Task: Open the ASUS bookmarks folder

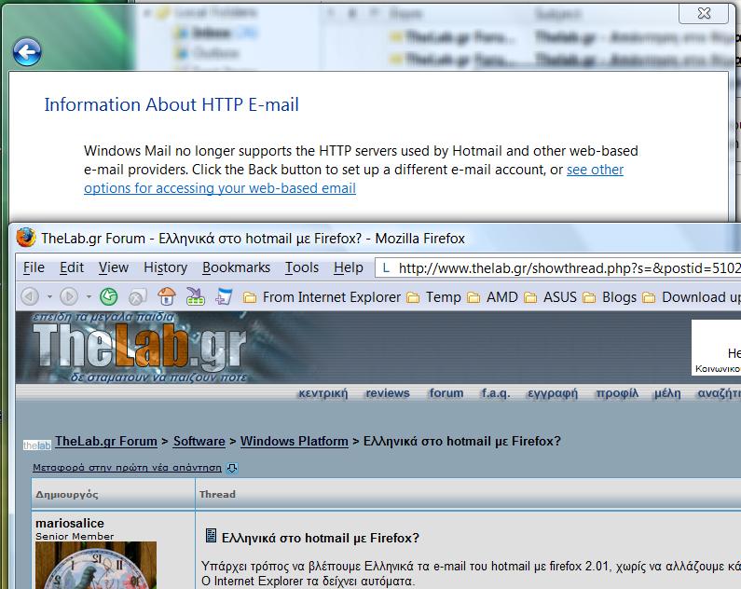Action: [550, 297]
